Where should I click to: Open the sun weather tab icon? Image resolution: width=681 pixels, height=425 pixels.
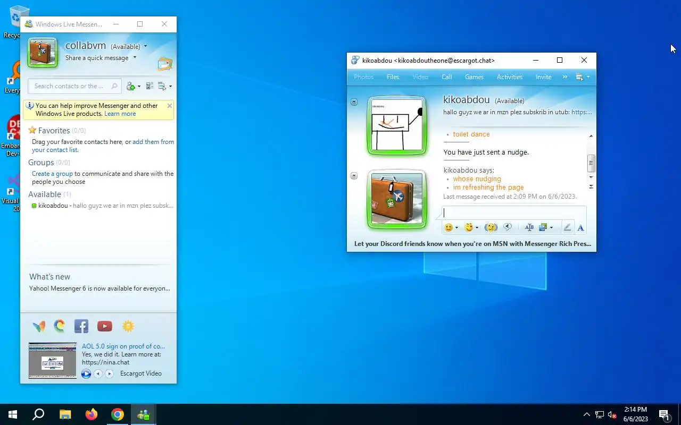pos(128,326)
